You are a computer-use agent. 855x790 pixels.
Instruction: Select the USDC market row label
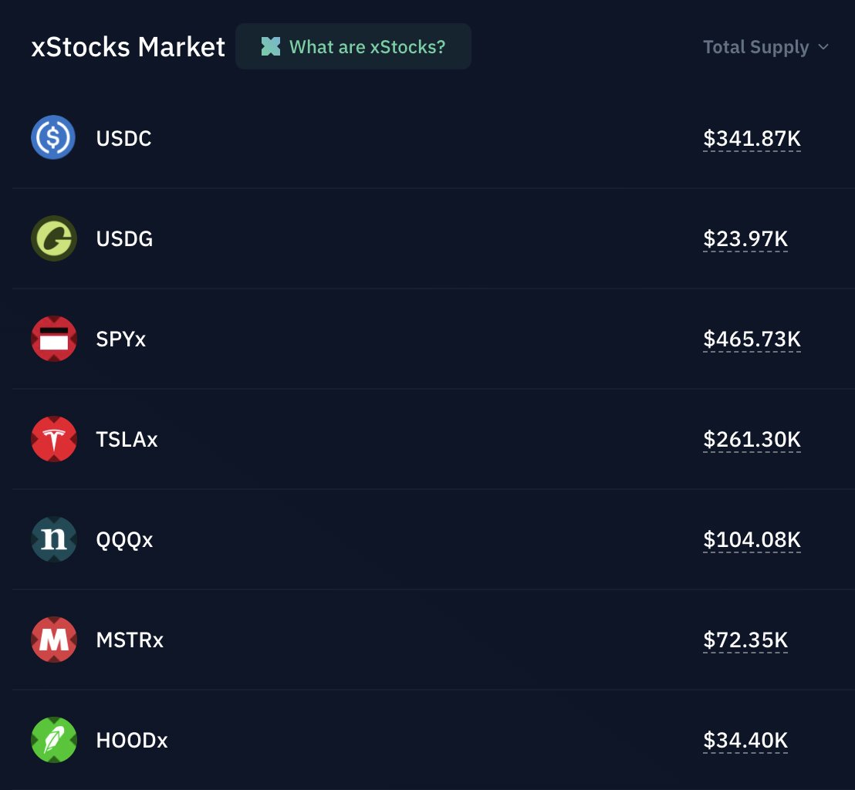click(123, 139)
